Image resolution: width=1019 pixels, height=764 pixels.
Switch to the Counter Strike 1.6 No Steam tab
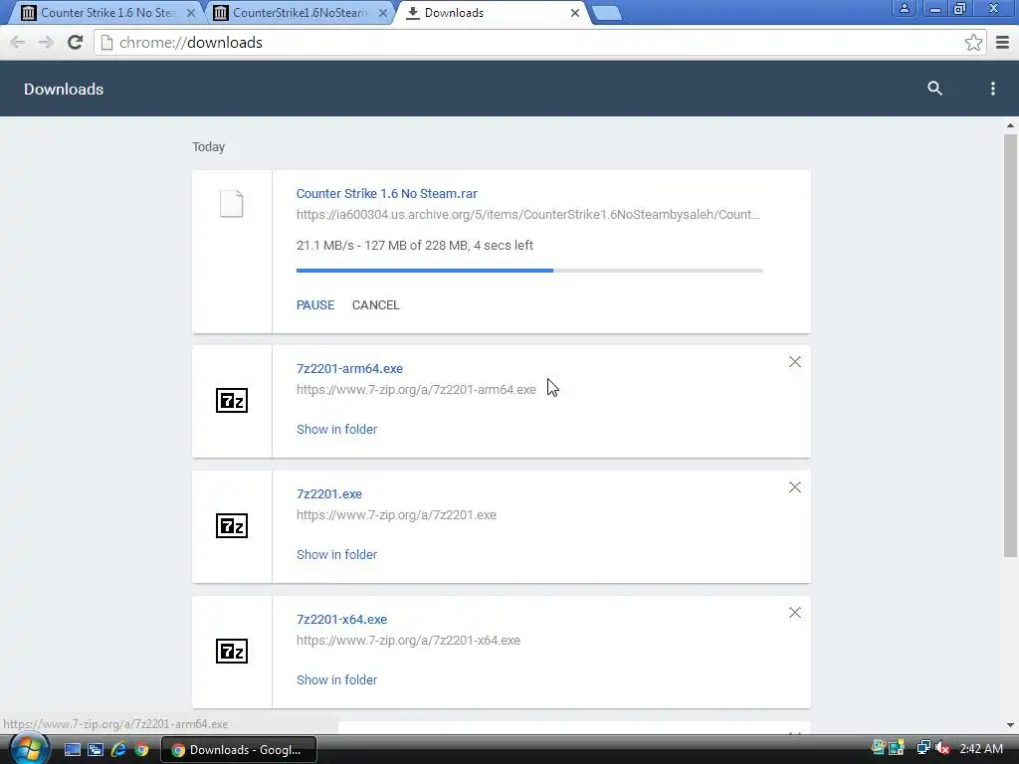(x=107, y=12)
